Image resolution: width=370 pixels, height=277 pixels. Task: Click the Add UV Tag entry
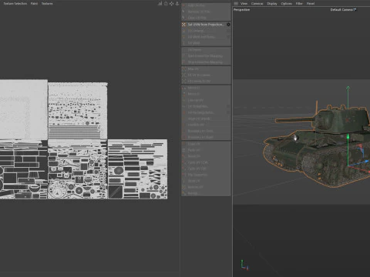point(206,5)
